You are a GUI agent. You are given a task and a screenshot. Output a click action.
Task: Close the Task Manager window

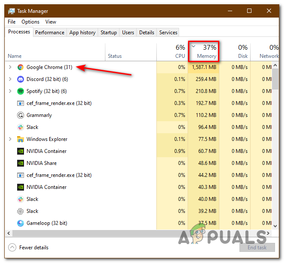point(269,11)
